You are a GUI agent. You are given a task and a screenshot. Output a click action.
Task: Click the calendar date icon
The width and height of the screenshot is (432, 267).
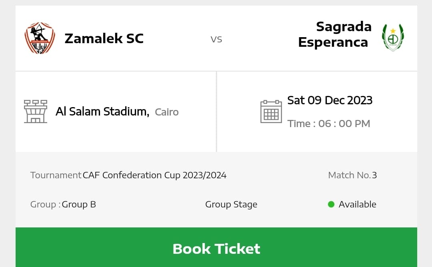(x=271, y=112)
